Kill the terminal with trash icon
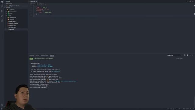195x110 pixels. [x=187, y=55]
